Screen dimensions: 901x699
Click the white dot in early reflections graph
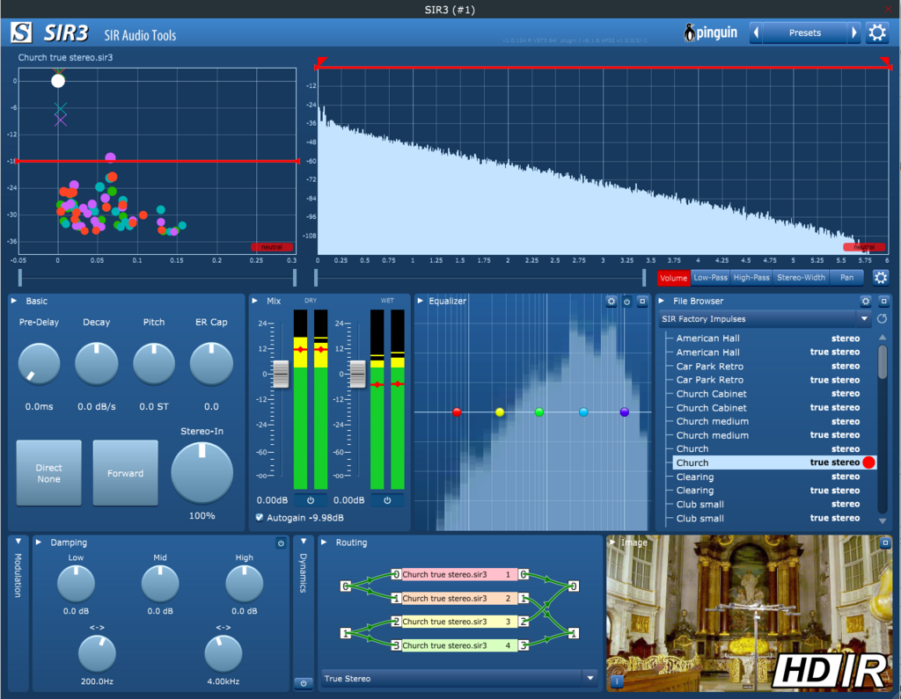[58, 81]
